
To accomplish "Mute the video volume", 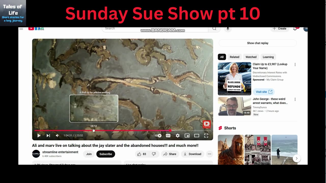I will pyautogui.click(x=57, y=136).
